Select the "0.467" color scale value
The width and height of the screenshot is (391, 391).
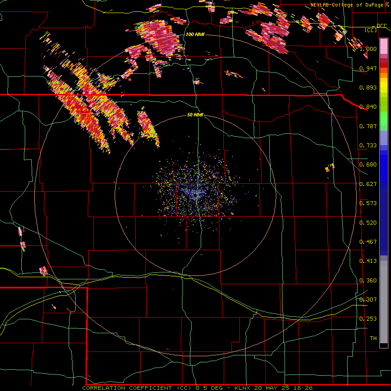point(368,242)
